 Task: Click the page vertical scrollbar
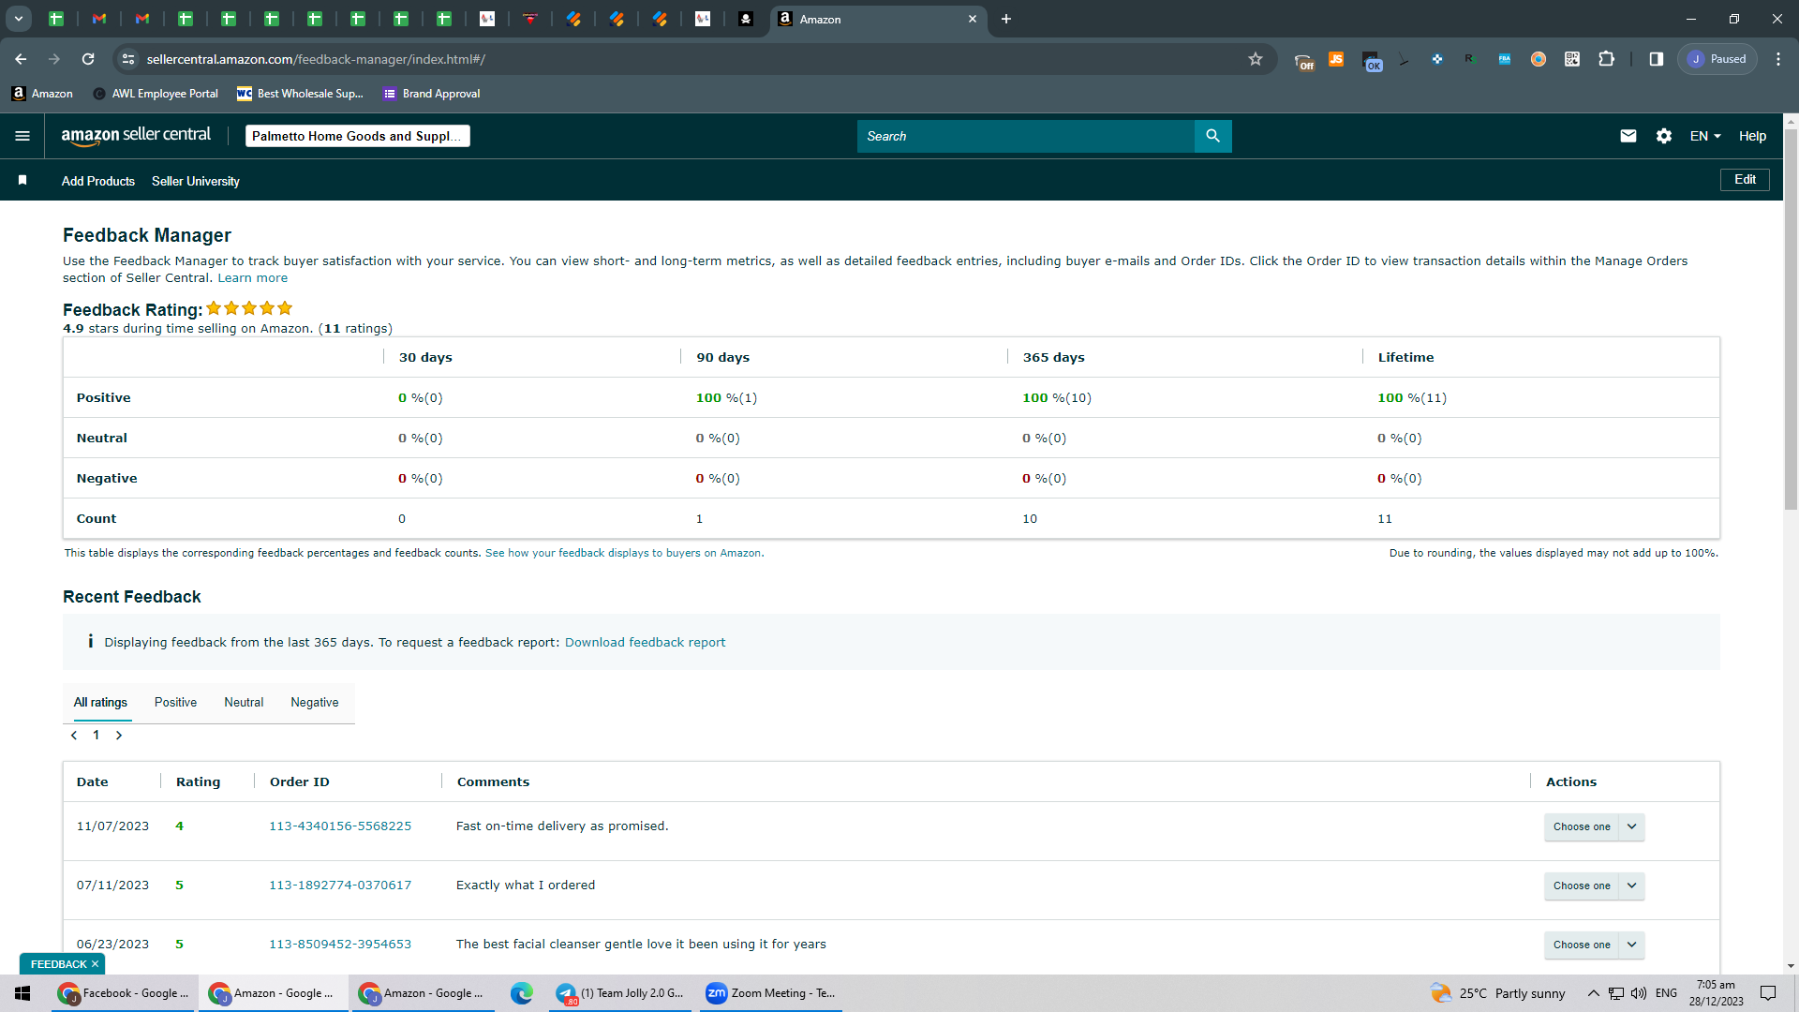(x=1791, y=319)
